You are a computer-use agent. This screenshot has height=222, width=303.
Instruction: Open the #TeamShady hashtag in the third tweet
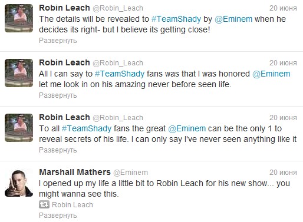point(87,128)
